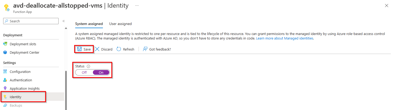Collapse the sidebar with double chevron
394x110 pixels.
(x=64, y=21)
